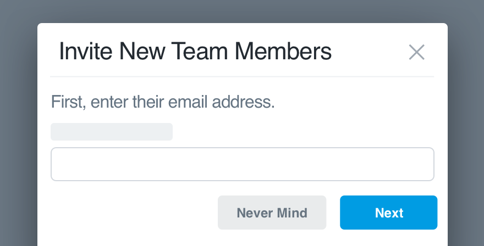Click the Never Mind button
The width and height of the screenshot is (484, 246).
tap(272, 213)
